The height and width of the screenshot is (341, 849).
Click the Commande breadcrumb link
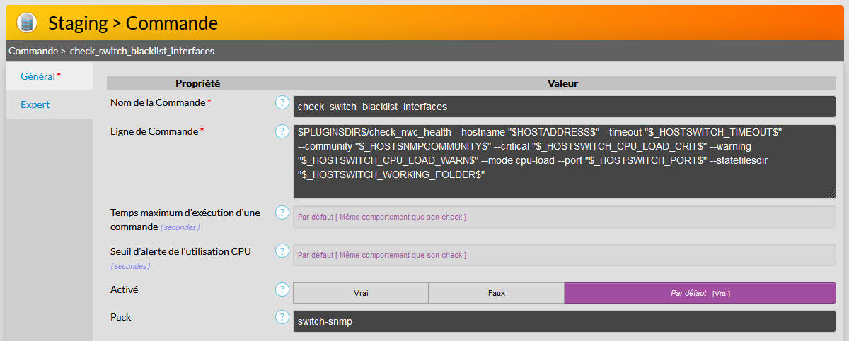tap(33, 51)
